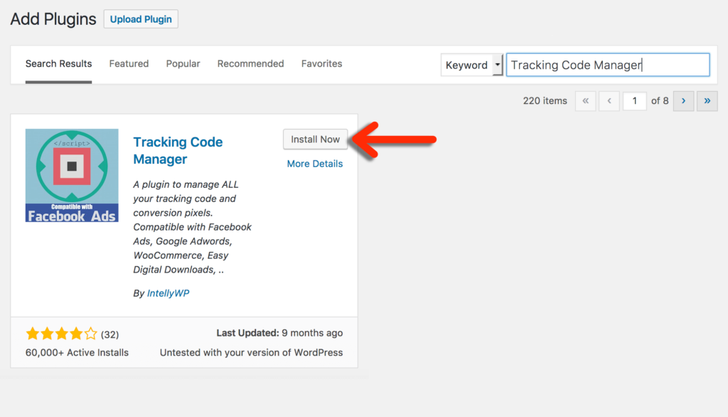Open the More Details link
This screenshot has width=728, height=417.
[314, 164]
